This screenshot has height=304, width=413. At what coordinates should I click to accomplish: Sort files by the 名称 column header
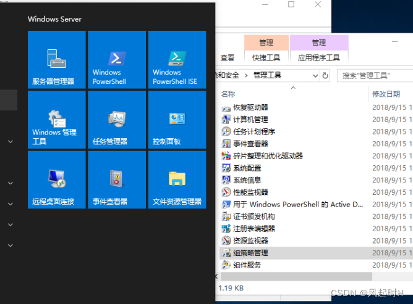click(x=228, y=94)
